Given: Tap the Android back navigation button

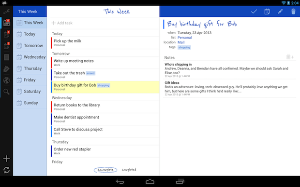Looking at the screenshot, I should tap(120, 182).
